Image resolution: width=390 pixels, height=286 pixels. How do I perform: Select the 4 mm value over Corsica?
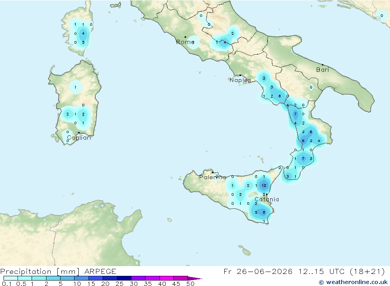pos(83,33)
